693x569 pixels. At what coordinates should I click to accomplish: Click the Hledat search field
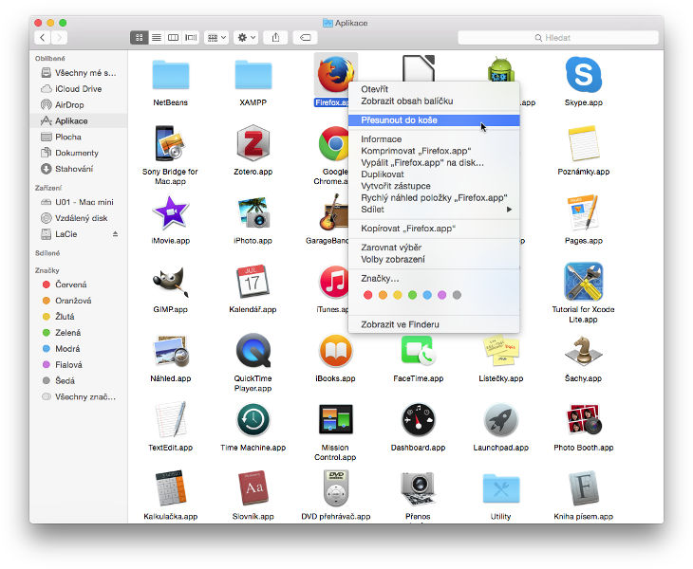(x=558, y=38)
